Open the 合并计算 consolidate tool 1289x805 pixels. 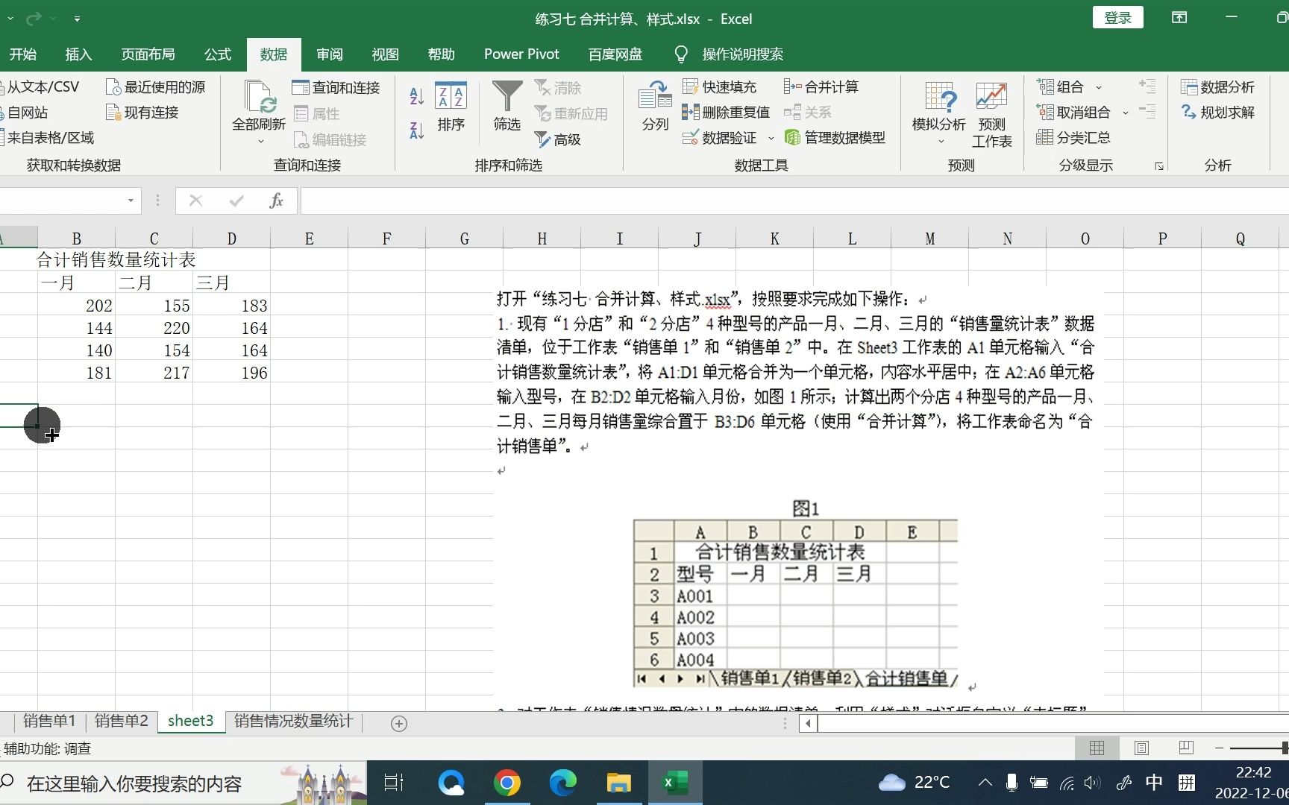pyautogui.click(x=821, y=86)
